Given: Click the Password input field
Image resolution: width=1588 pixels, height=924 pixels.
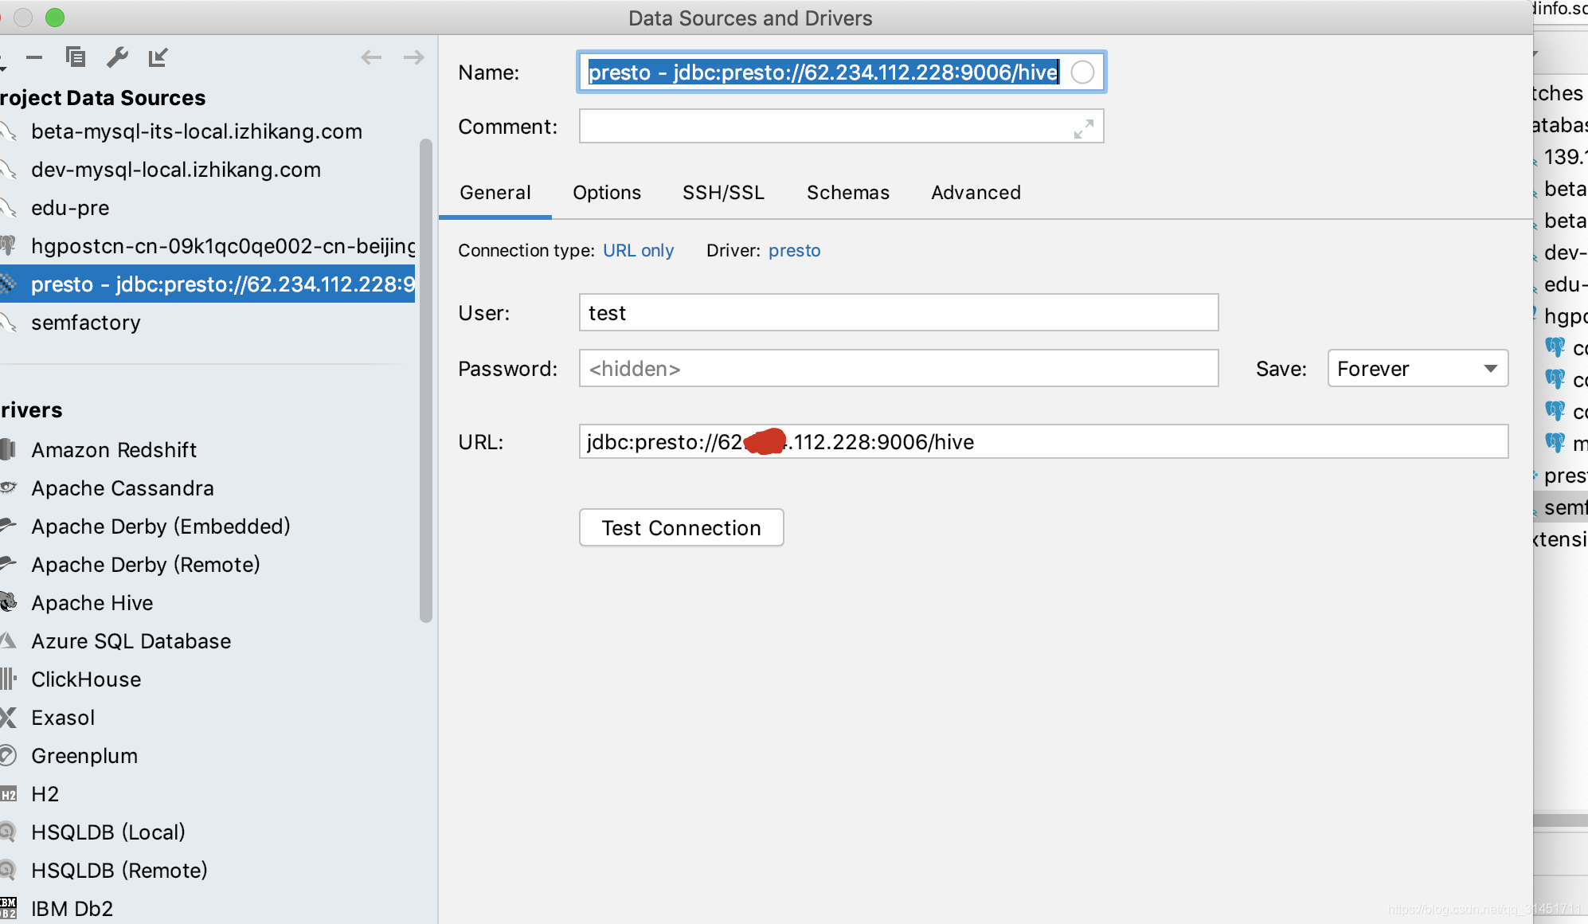Looking at the screenshot, I should pyautogui.click(x=898, y=369).
